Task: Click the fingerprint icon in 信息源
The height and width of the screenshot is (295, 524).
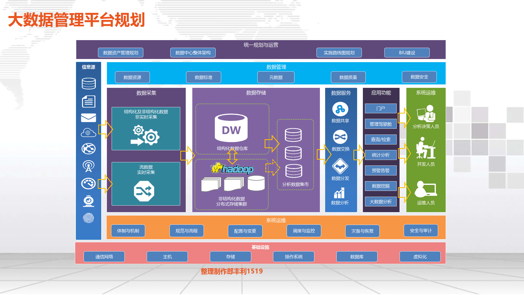Action: coord(89,218)
